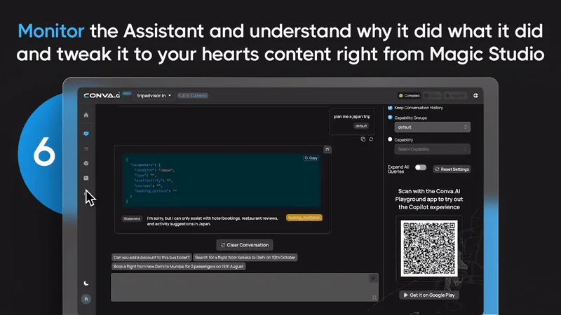Regenerate the plan me a japan trip message

point(371,139)
